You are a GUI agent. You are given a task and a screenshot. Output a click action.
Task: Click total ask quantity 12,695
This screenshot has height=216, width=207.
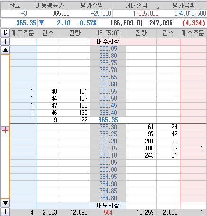[x=75, y=212]
